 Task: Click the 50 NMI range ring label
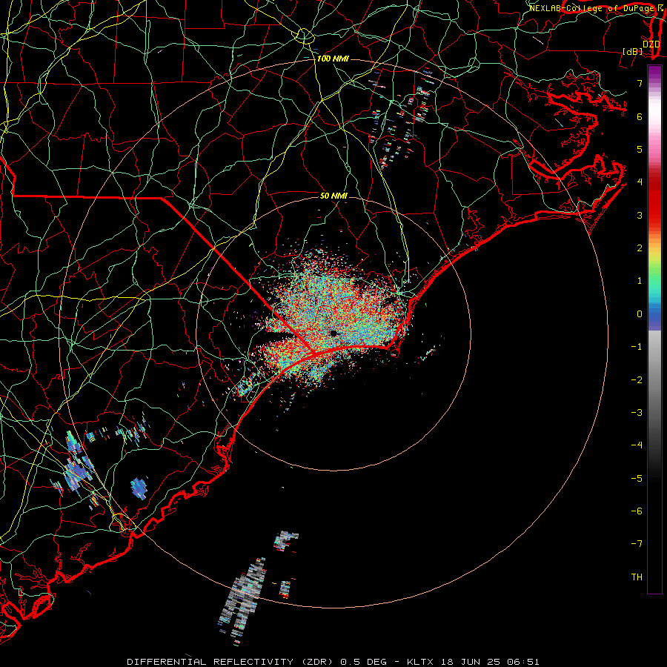click(x=334, y=196)
